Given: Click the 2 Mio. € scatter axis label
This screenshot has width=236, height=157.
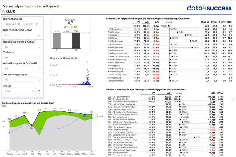Looking at the screenshot, I should tap(53, 65).
